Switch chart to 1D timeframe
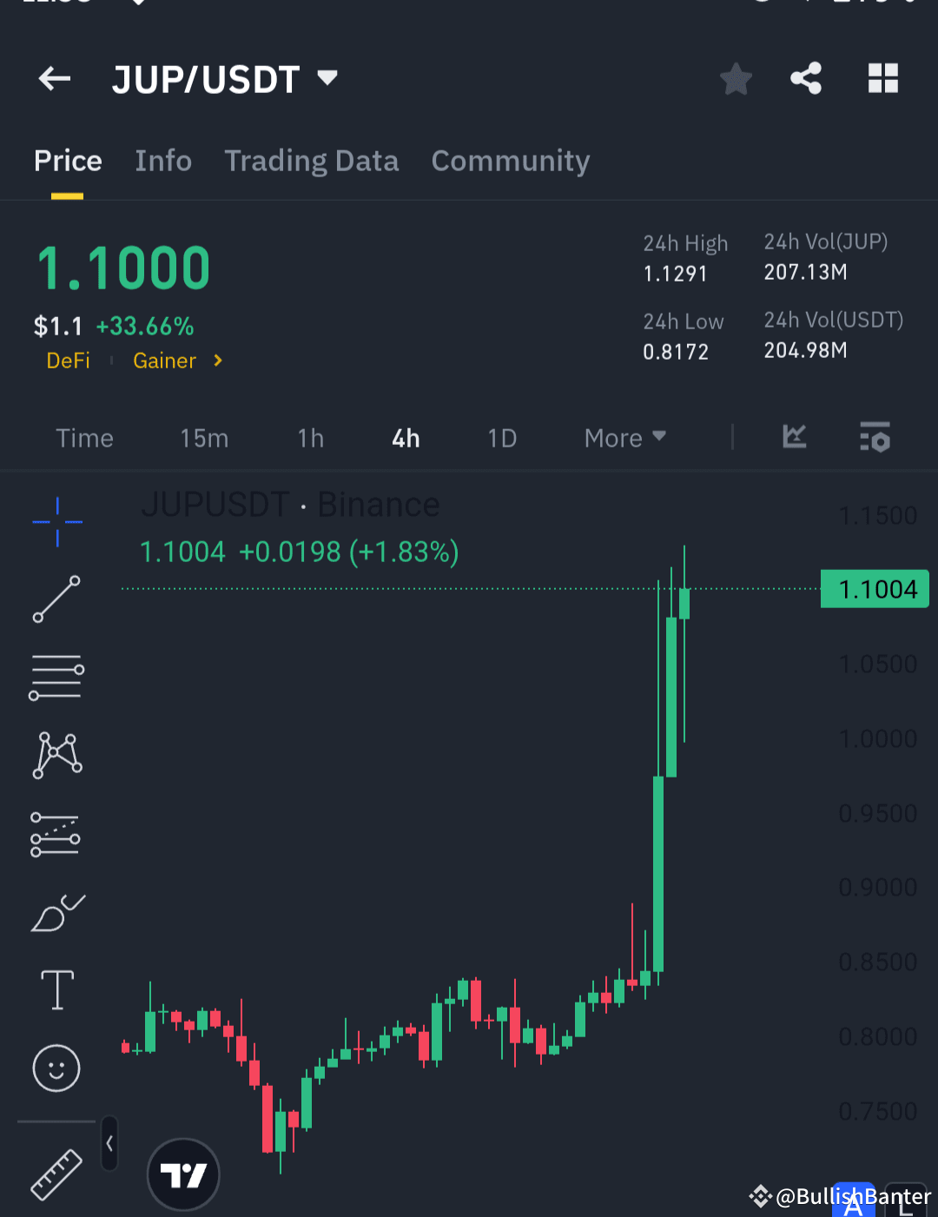Viewport: 938px width, 1217px height. (x=502, y=438)
